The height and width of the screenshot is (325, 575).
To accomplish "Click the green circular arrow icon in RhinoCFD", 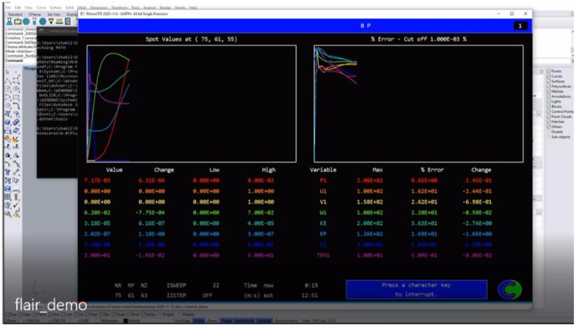I will pyautogui.click(x=510, y=290).
